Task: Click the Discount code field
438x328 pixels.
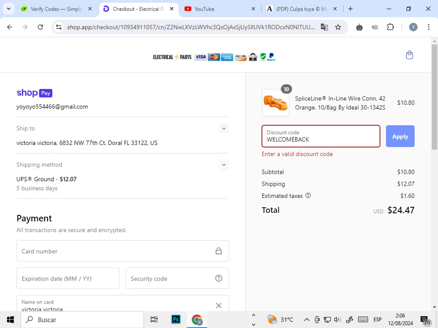Action: pyautogui.click(x=321, y=136)
